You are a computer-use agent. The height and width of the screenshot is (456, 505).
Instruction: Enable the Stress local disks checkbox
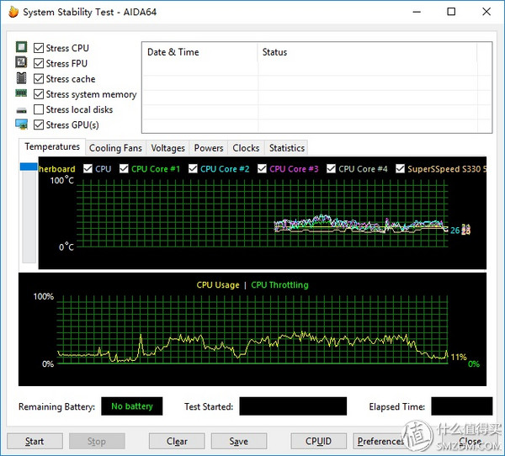(39, 109)
